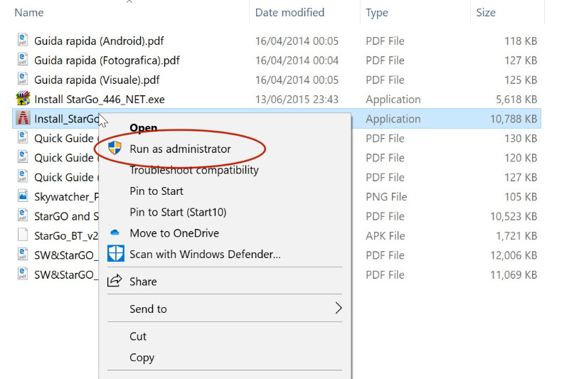Select the Skywatcher PNG image file icon
This screenshot has width=569, height=379.
(23, 196)
